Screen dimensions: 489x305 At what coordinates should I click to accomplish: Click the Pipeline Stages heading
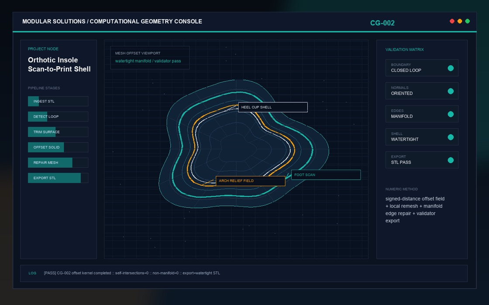44,88
